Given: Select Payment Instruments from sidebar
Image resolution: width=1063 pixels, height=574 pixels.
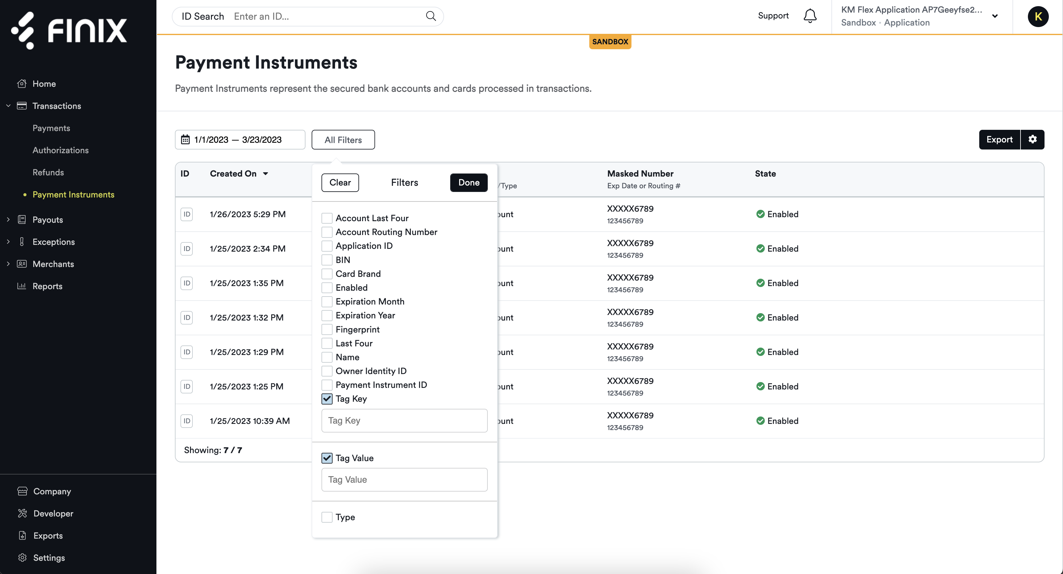Looking at the screenshot, I should click(74, 194).
